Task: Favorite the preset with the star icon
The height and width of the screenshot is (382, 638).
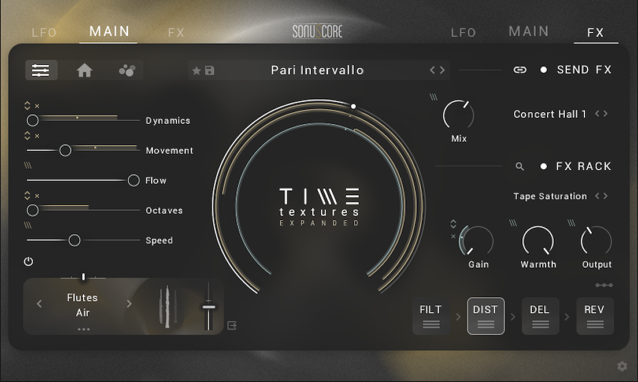Action: click(x=196, y=71)
